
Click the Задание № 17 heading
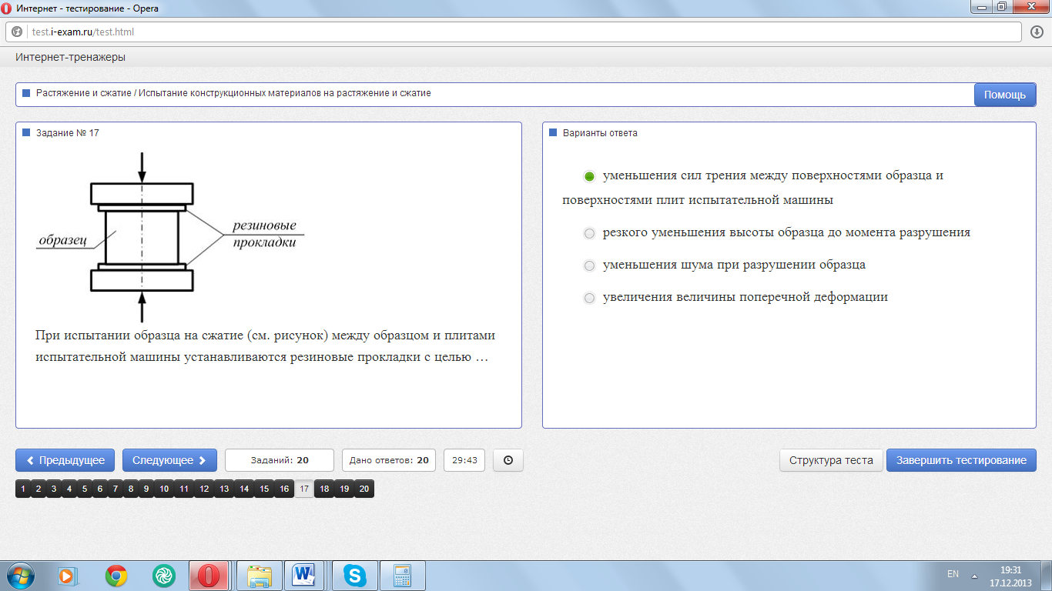68,133
